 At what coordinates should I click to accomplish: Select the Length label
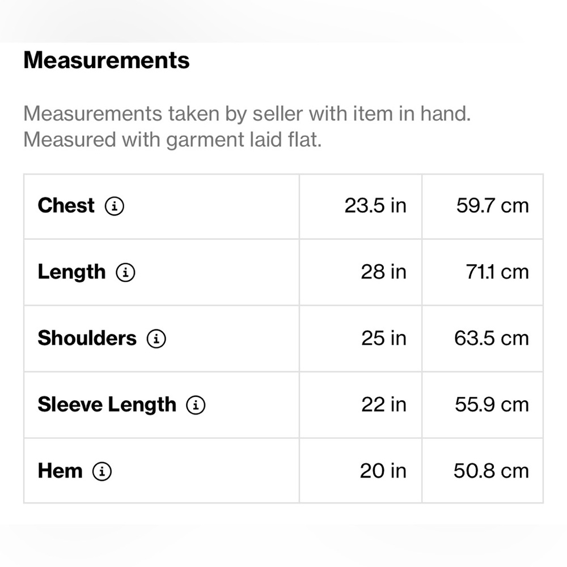[71, 273]
